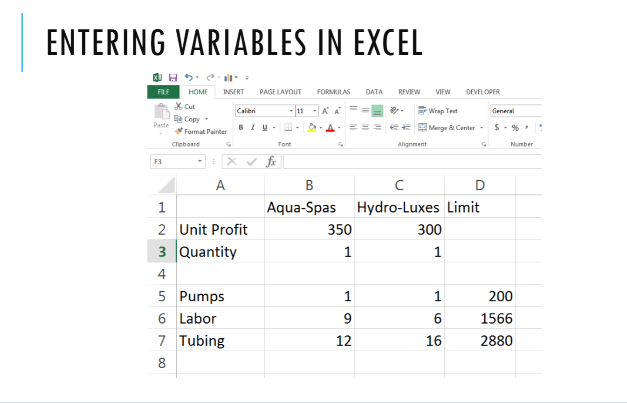Save the workbook from Quick Access Toolbar
The height and width of the screenshot is (403, 627).
[x=172, y=77]
